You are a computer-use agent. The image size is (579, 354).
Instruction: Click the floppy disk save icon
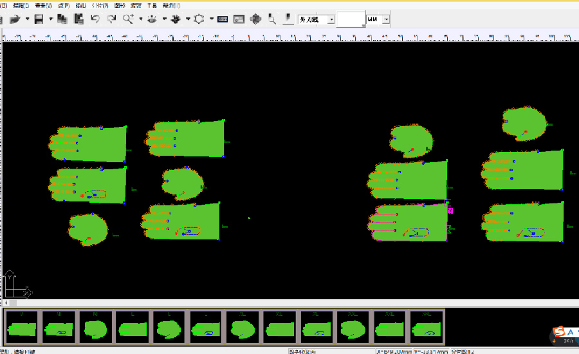pyautogui.click(x=39, y=19)
